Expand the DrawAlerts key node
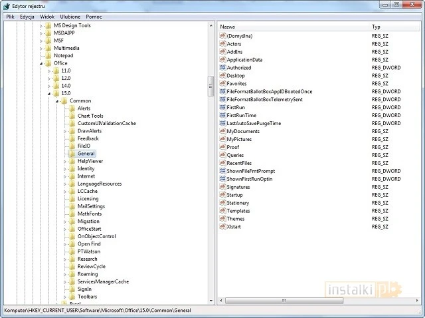425x318 pixels. point(65,131)
